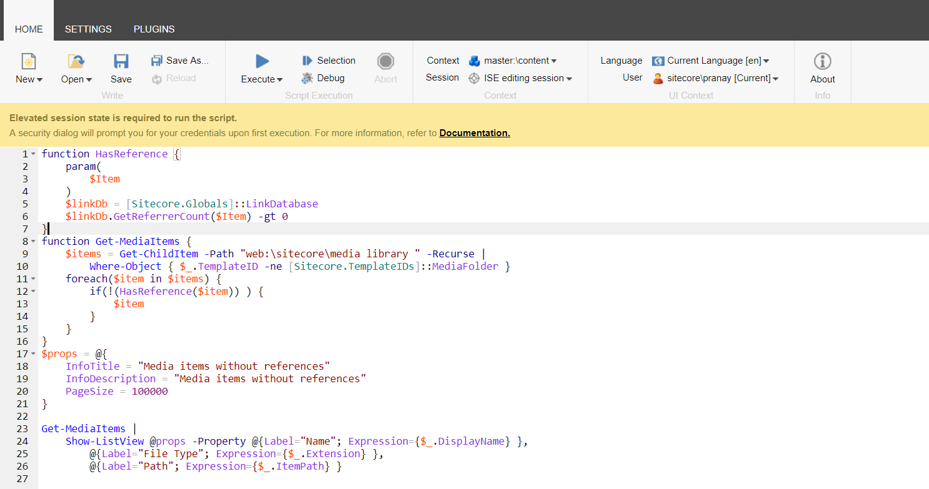Open the master:\content context dropdown
Viewport: 929px width, 489px height.
[520, 61]
